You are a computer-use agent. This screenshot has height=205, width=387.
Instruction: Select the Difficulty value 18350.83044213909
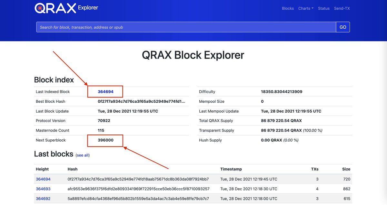[282, 92]
